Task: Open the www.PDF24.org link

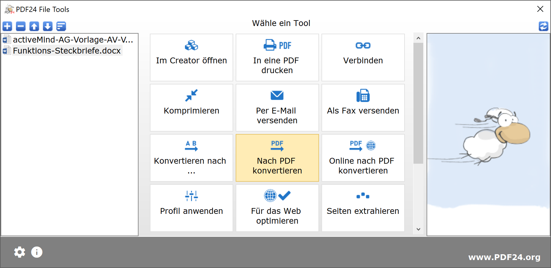Action: (x=504, y=257)
